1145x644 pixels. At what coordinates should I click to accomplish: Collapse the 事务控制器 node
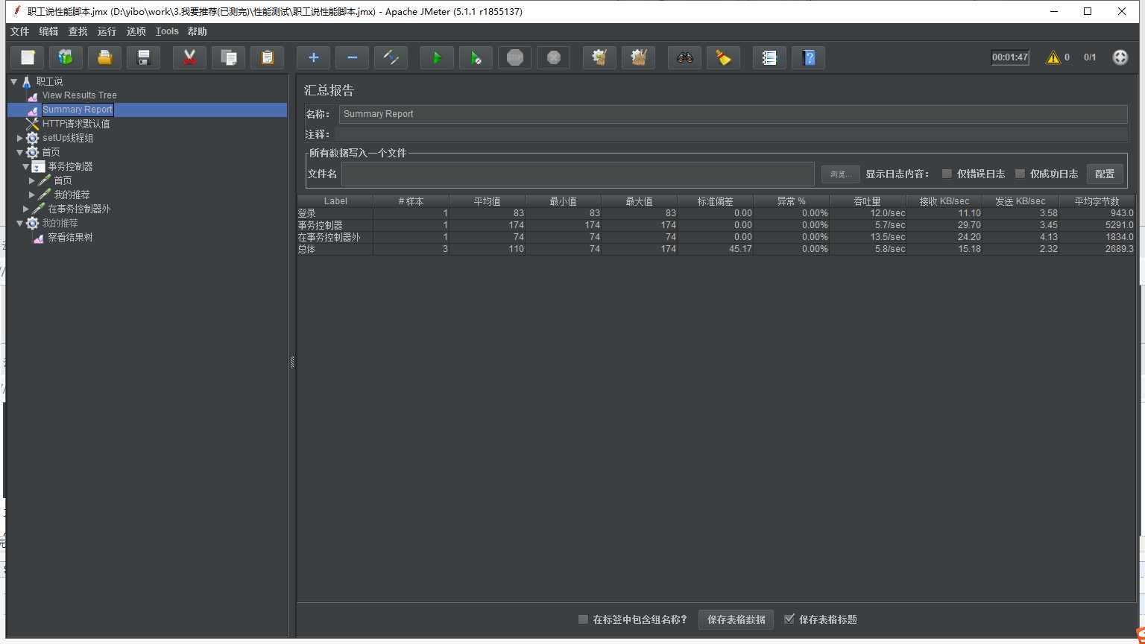pyautogui.click(x=26, y=166)
